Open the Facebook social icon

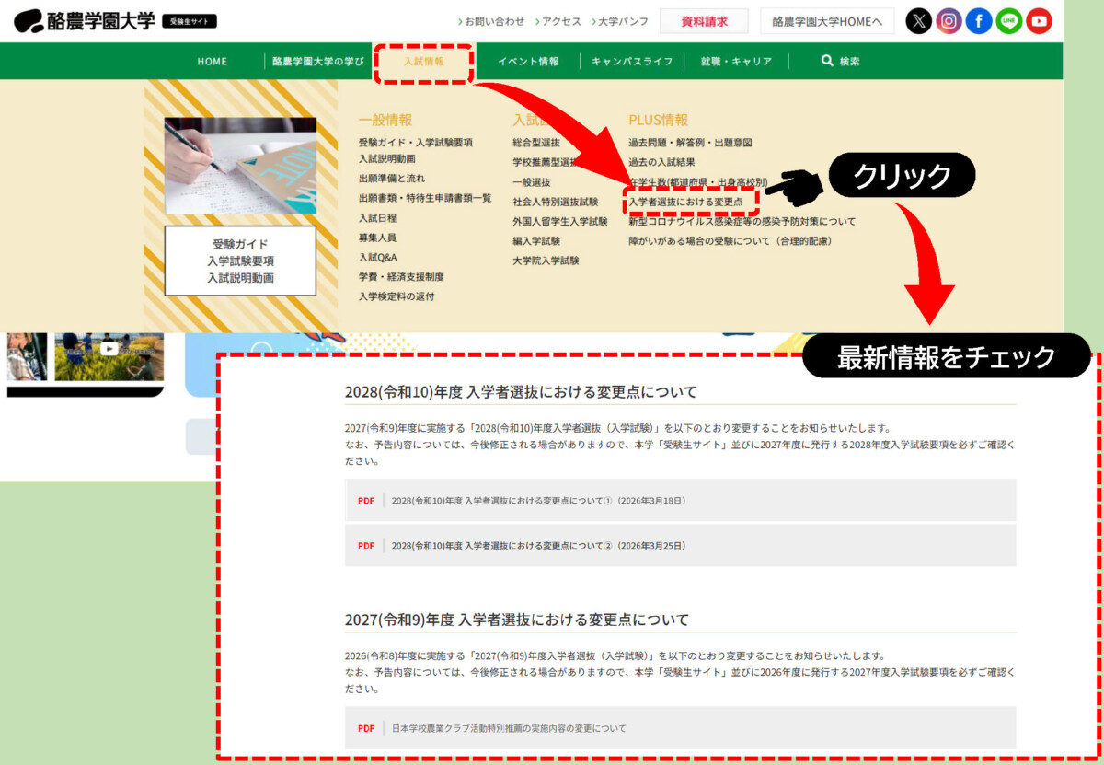click(x=979, y=20)
